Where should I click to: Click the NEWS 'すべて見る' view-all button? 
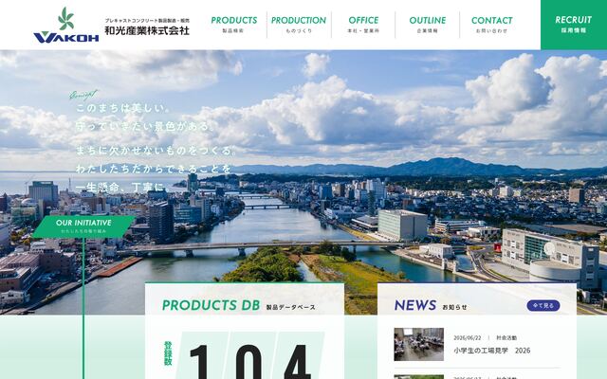coord(543,305)
